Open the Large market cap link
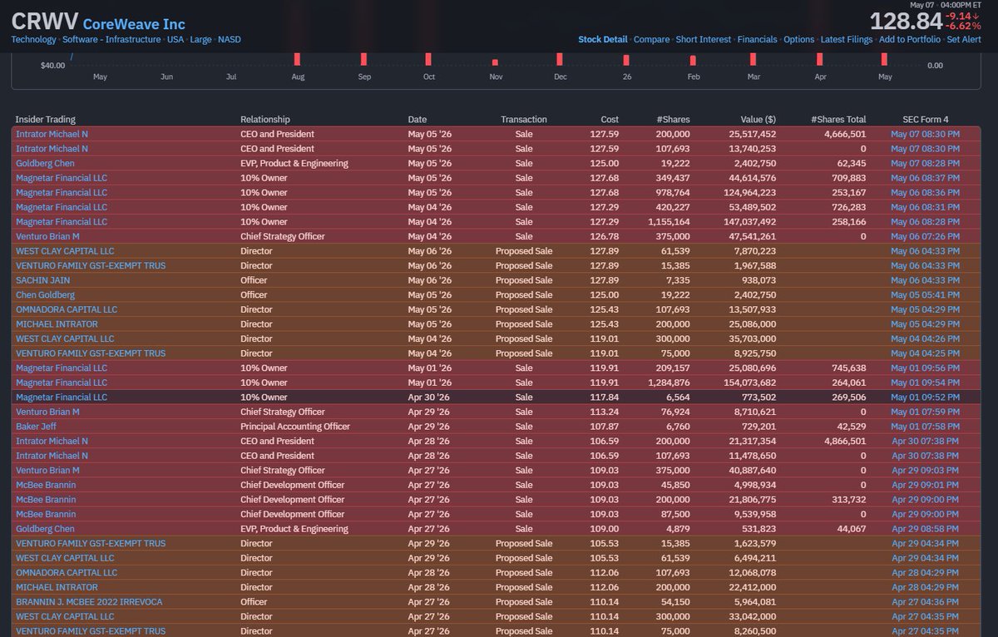 [200, 39]
